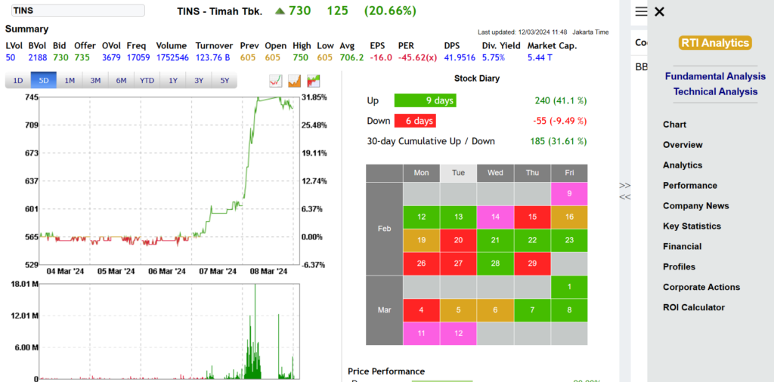Collapse panel with the << arrows
This screenshot has height=382, width=774.
pos(625,197)
